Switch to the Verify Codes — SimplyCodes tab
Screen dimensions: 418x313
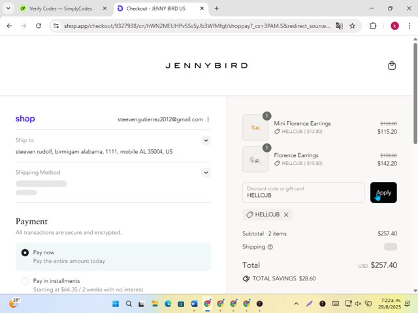(60, 8)
